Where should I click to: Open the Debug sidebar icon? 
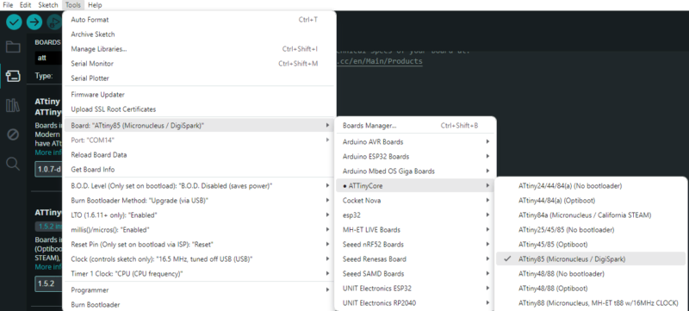pyautogui.click(x=13, y=134)
